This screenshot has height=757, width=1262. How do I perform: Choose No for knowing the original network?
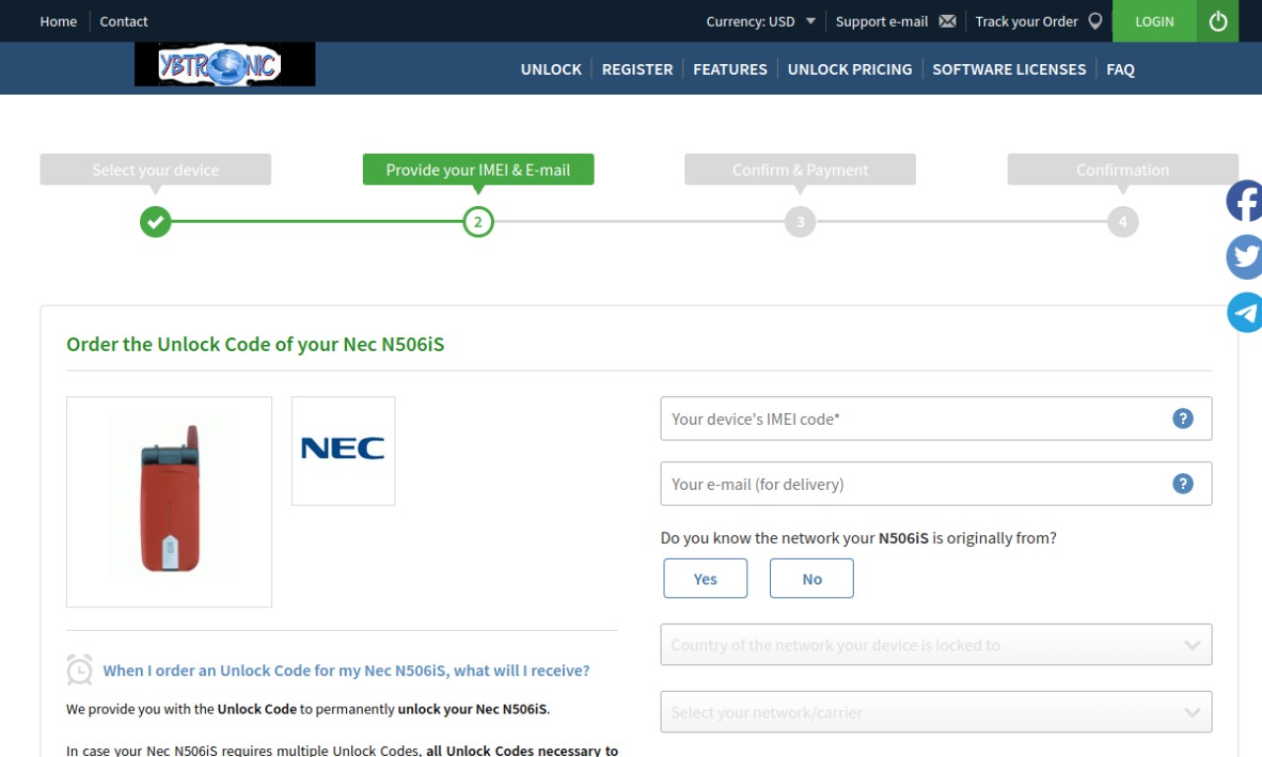coord(811,579)
